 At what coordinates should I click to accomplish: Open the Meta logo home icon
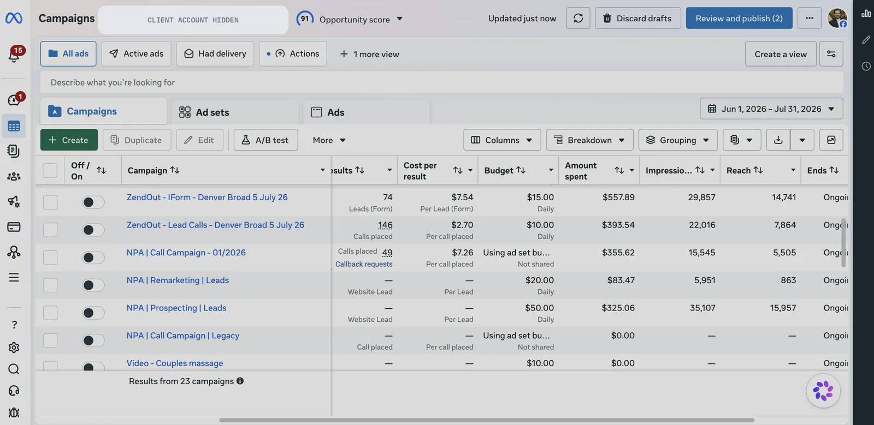click(x=14, y=19)
